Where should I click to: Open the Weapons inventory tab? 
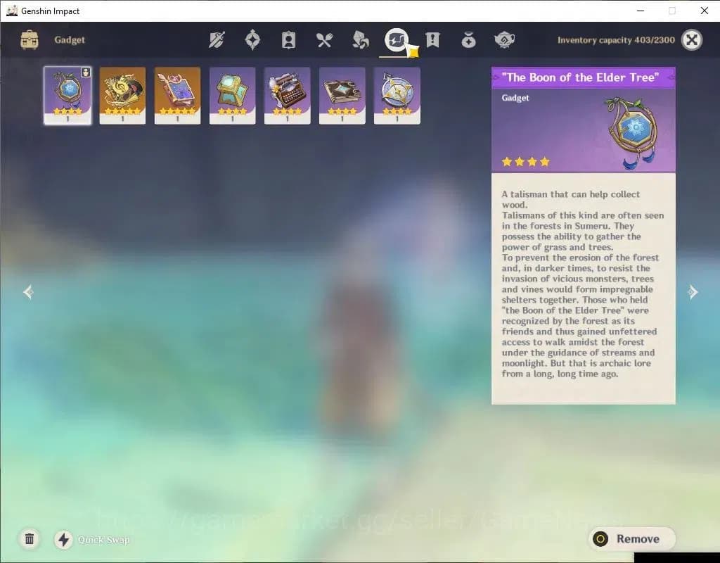(x=217, y=40)
